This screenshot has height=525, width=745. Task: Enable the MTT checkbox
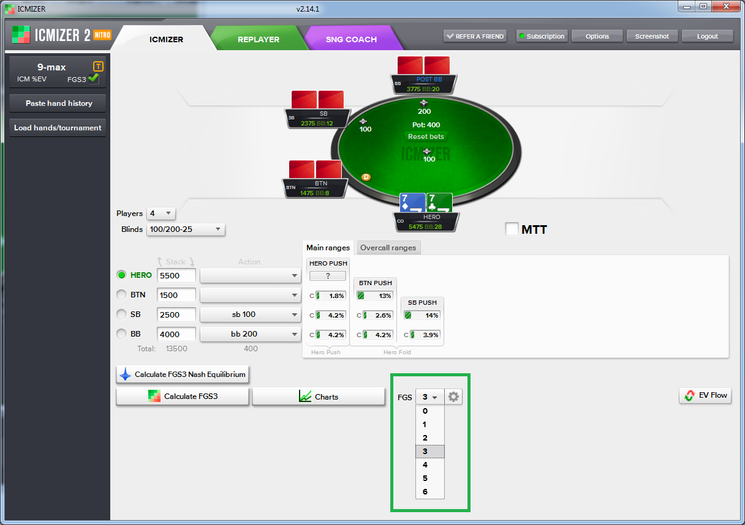[512, 229]
